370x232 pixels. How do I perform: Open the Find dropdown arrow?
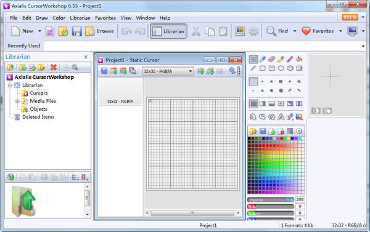tap(295, 31)
